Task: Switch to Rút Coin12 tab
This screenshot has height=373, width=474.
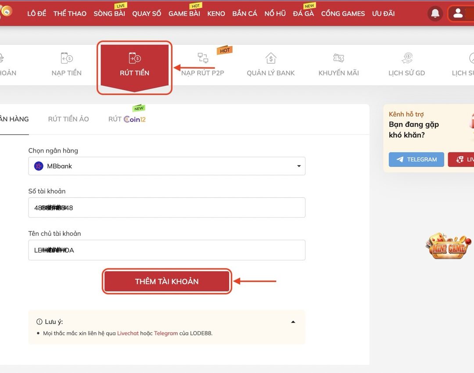Action: pyautogui.click(x=127, y=119)
